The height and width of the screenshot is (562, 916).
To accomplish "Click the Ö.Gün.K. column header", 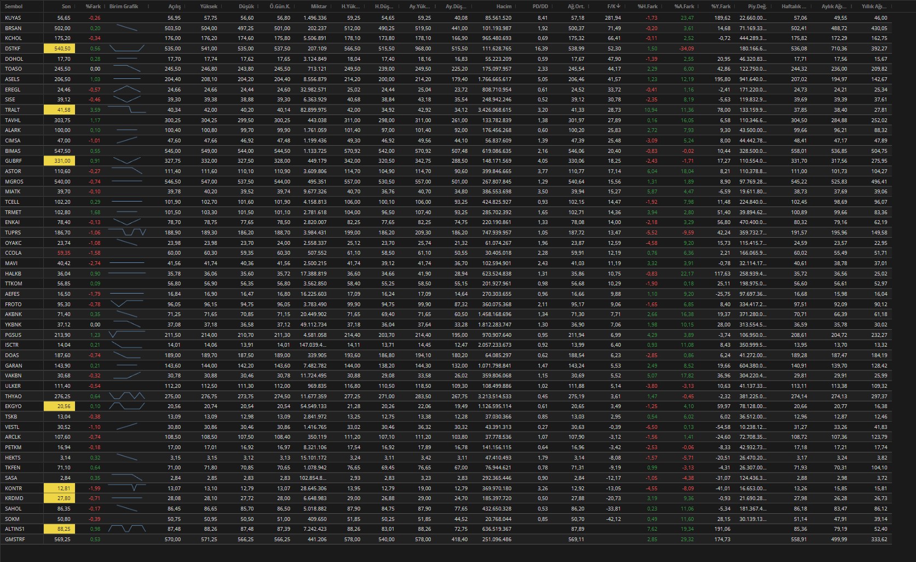I will 280,7.
